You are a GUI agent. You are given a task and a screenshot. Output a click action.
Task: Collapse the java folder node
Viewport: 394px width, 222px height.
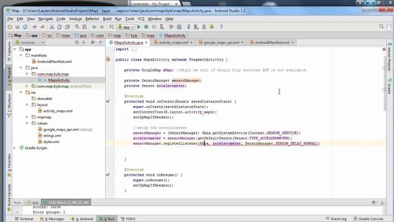[21, 68]
